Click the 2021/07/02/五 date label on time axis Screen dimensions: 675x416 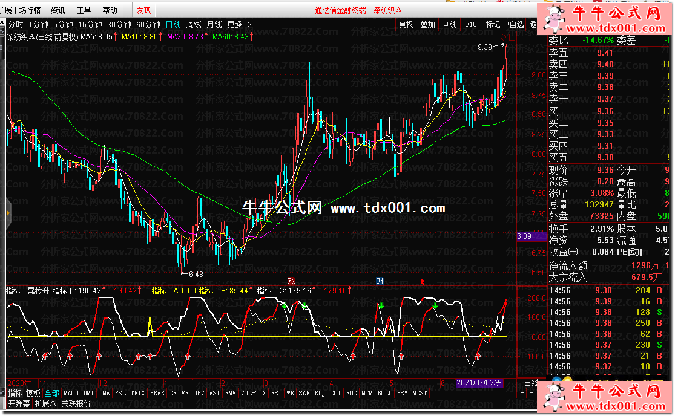[479, 383]
